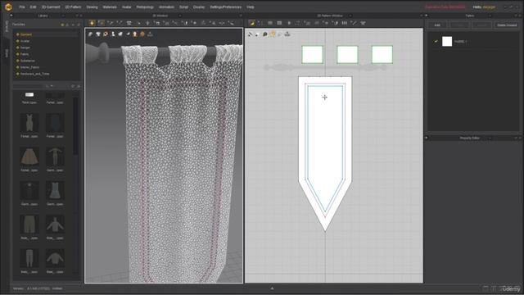This screenshot has height=295, width=524.
Task: Select the Garment folder in Library favorites
Action: pyautogui.click(x=26, y=34)
